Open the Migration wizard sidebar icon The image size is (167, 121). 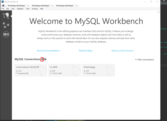click(x=6, y=34)
